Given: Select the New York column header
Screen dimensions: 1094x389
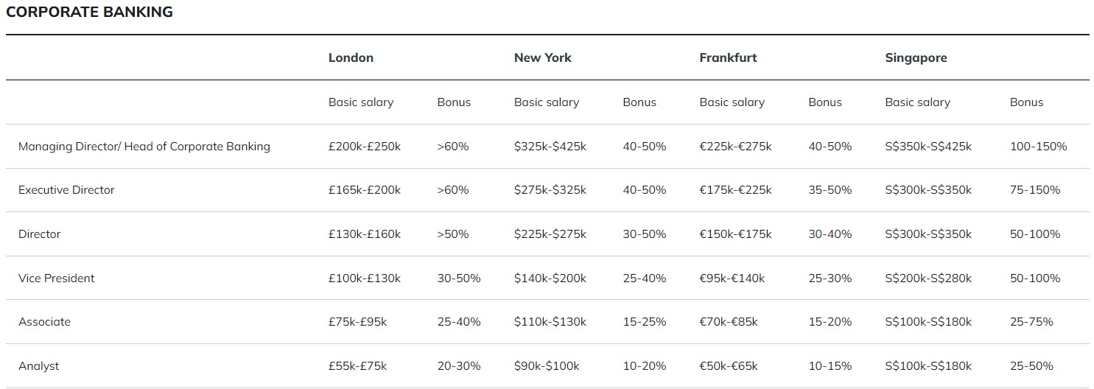Looking at the screenshot, I should 543,57.
